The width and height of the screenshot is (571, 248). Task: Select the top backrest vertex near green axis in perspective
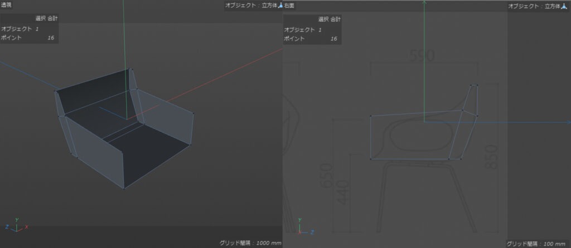pos(128,68)
